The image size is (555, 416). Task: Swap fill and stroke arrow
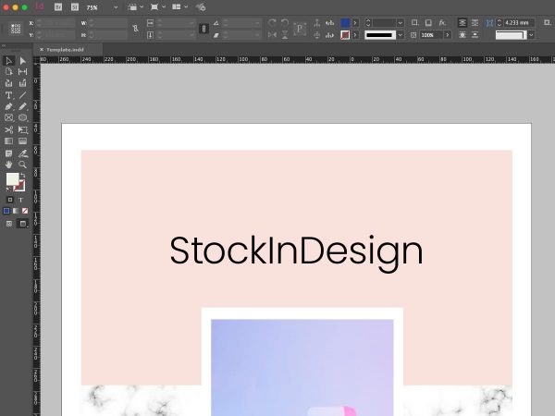[23, 176]
